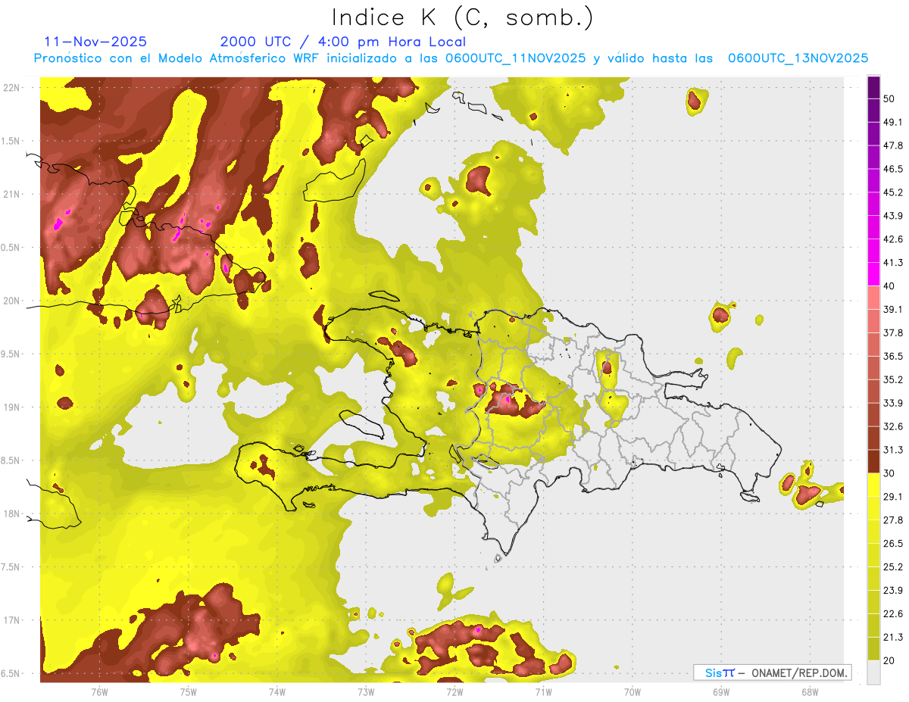Pick the magenta swatch between 40 and 41.3
The image size is (909, 702).
(873, 274)
